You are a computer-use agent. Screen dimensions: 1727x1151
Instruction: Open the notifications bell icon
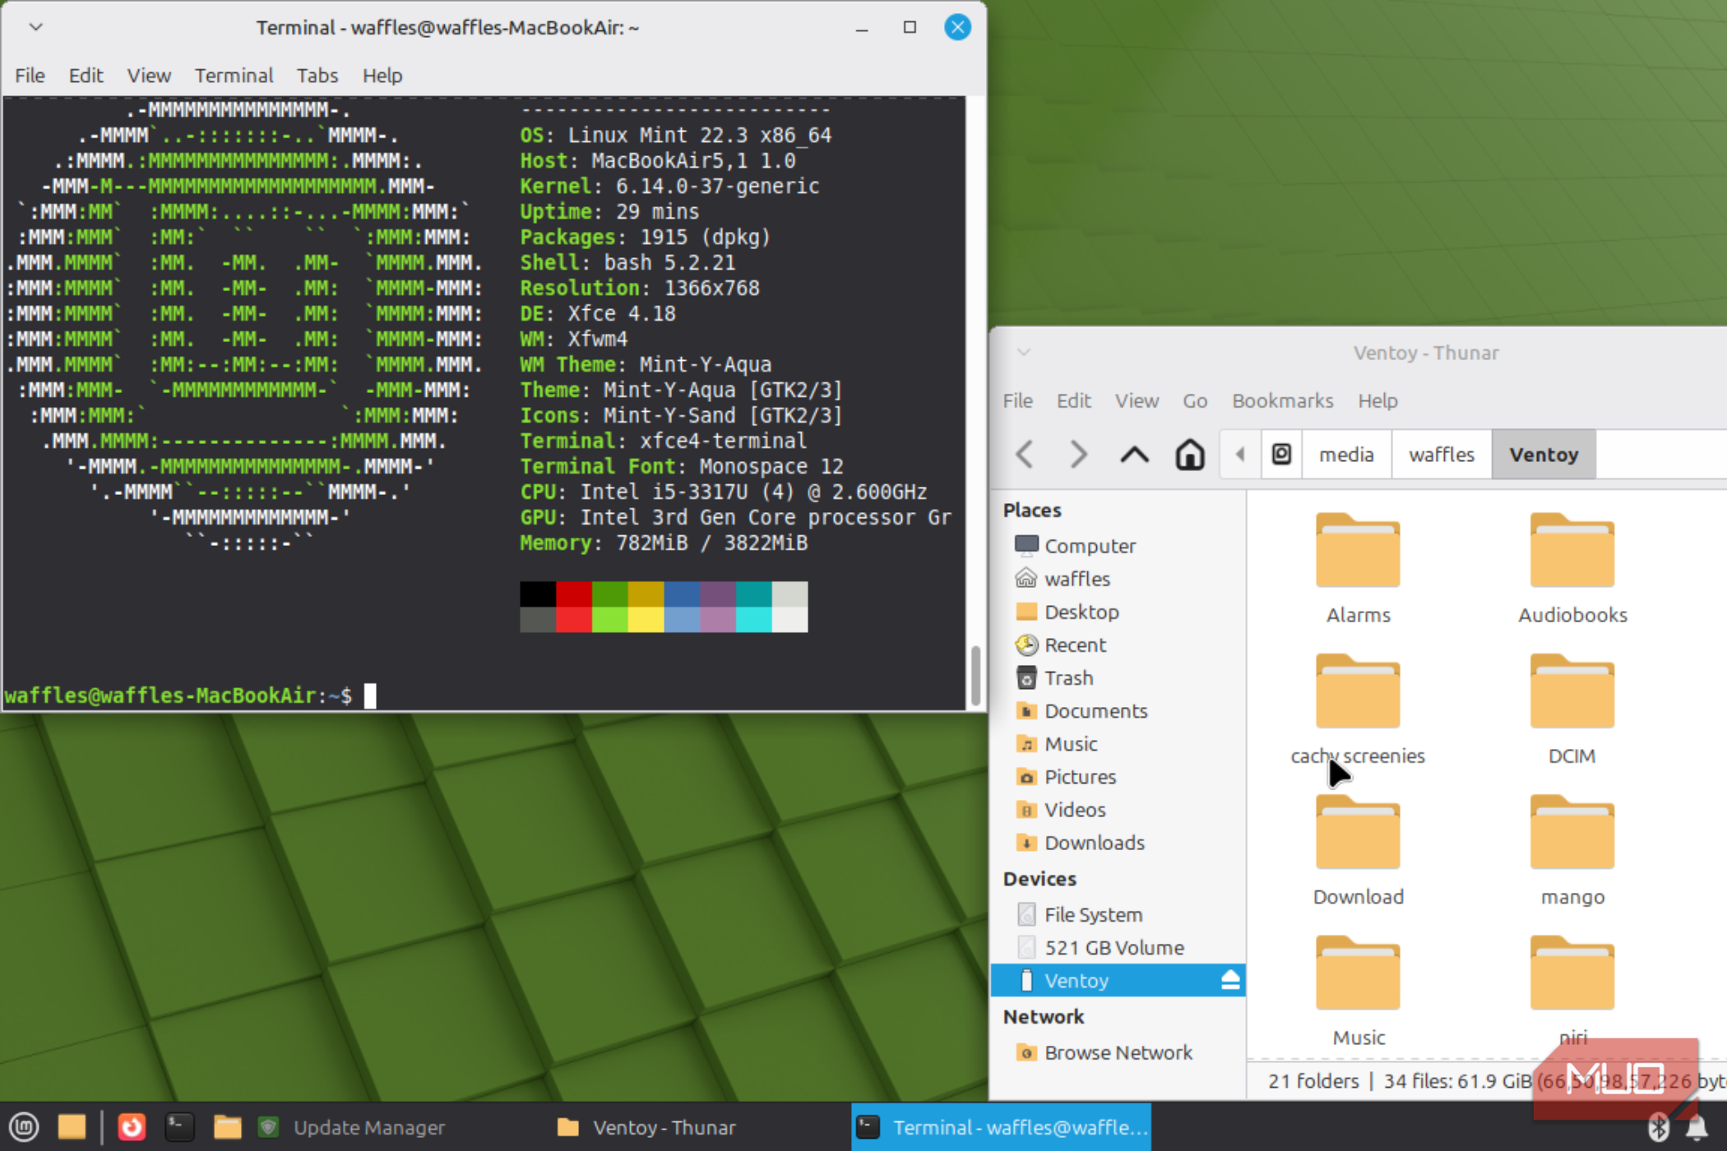(1697, 1127)
